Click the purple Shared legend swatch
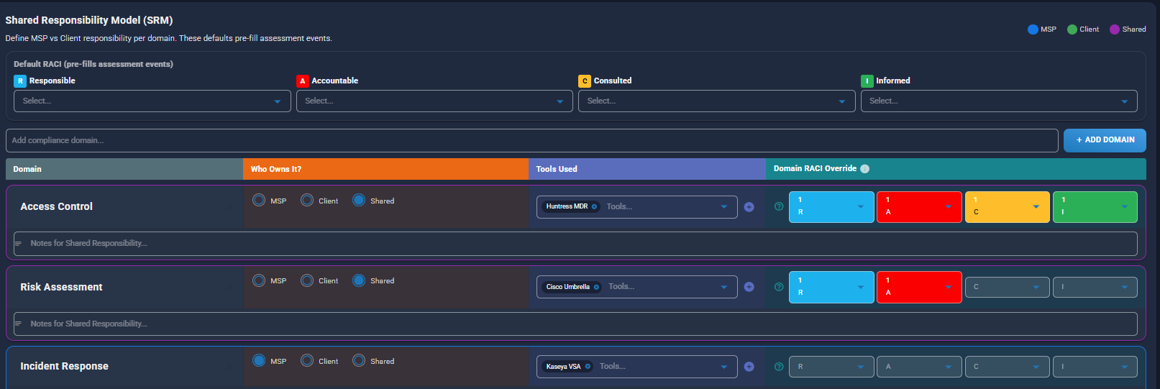This screenshot has height=389, width=1160. tap(1115, 29)
